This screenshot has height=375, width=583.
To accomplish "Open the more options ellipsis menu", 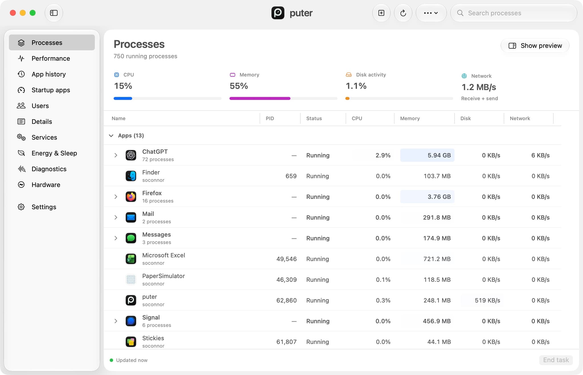I will tap(431, 13).
